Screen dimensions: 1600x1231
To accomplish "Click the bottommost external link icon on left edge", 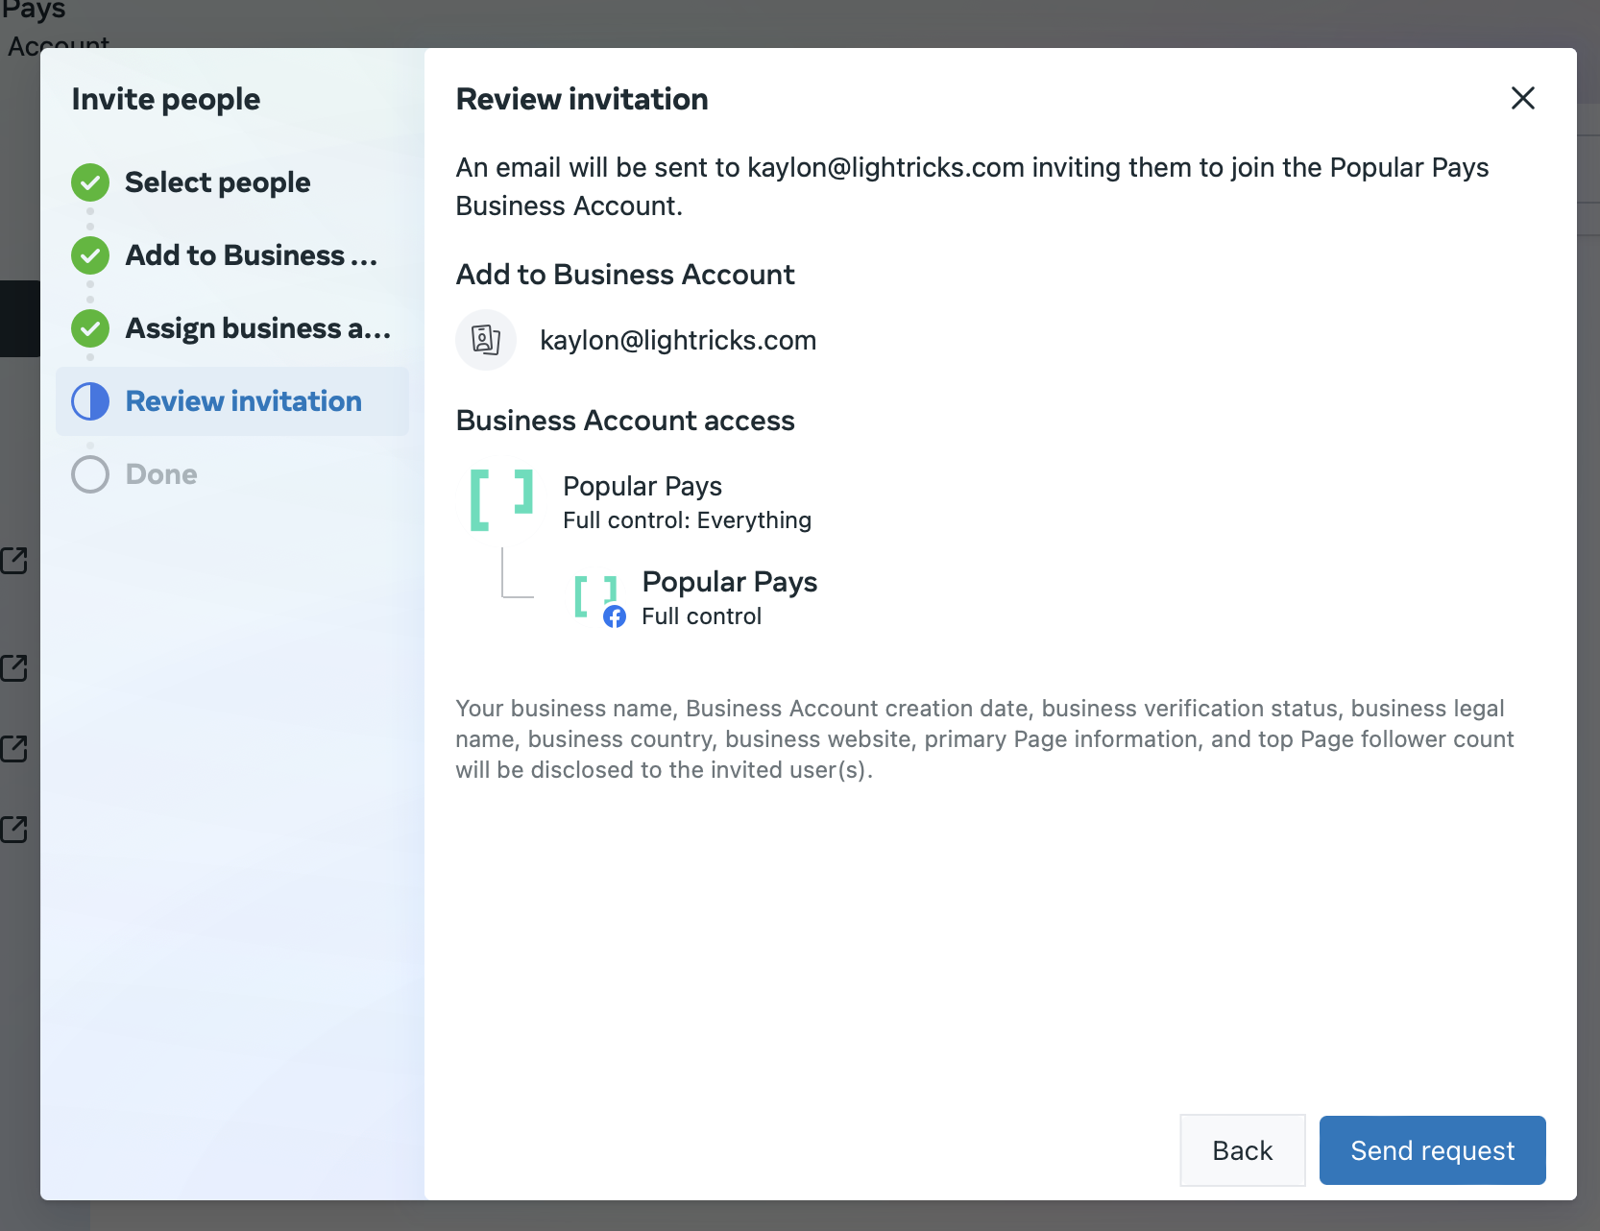I will pyautogui.click(x=14, y=829).
